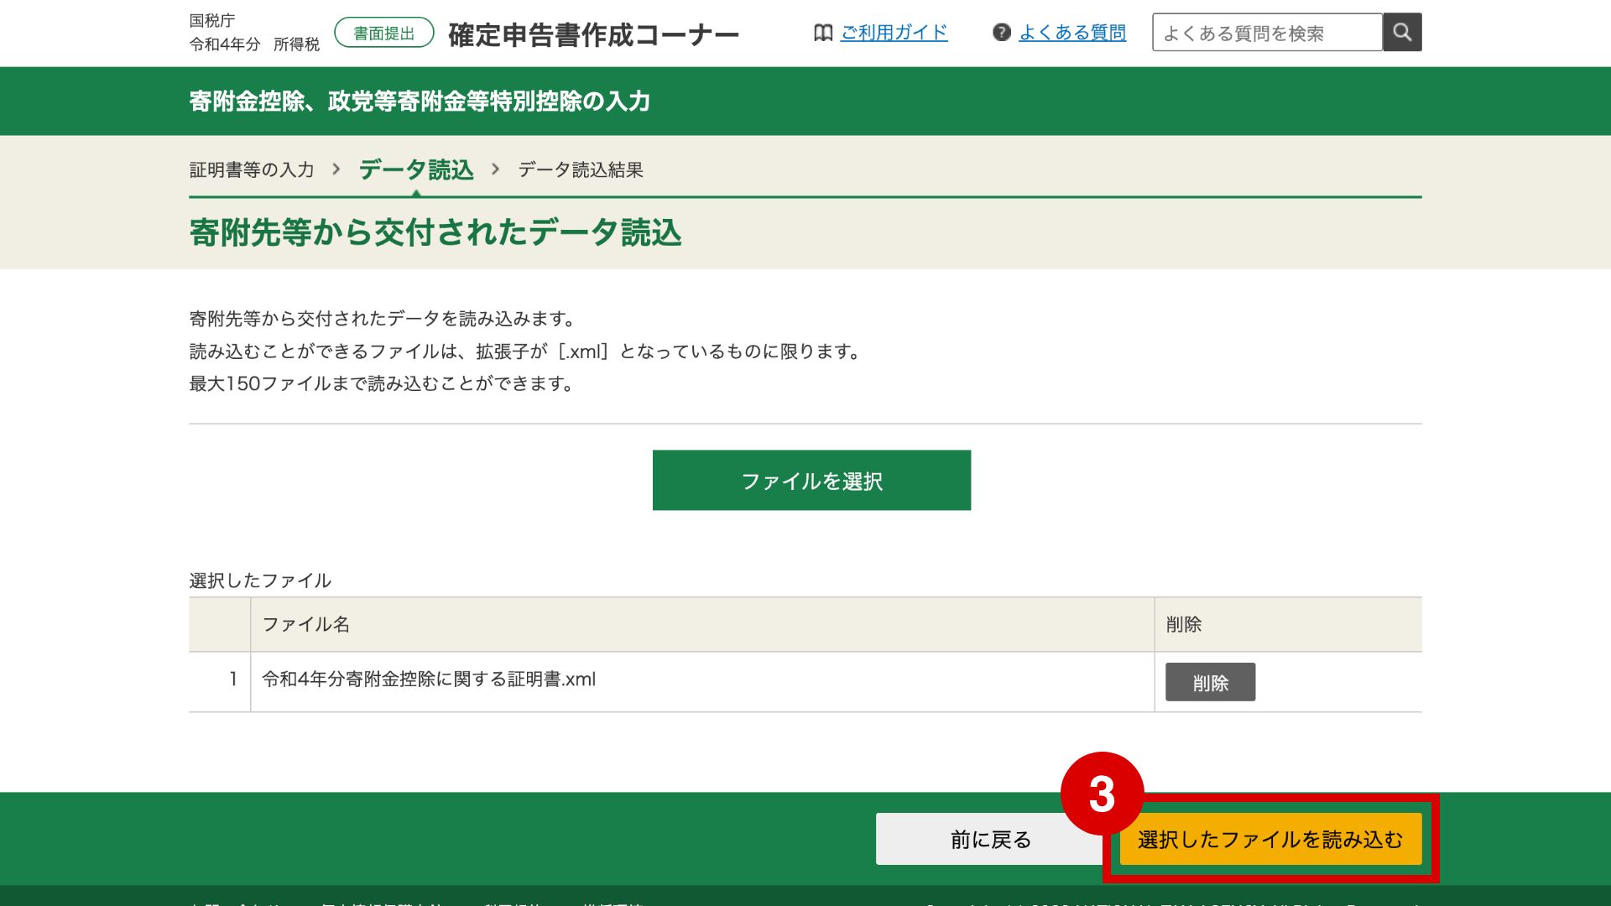Open the よくある質問 link
This screenshot has height=906, width=1611.
click(x=1072, y=33)
